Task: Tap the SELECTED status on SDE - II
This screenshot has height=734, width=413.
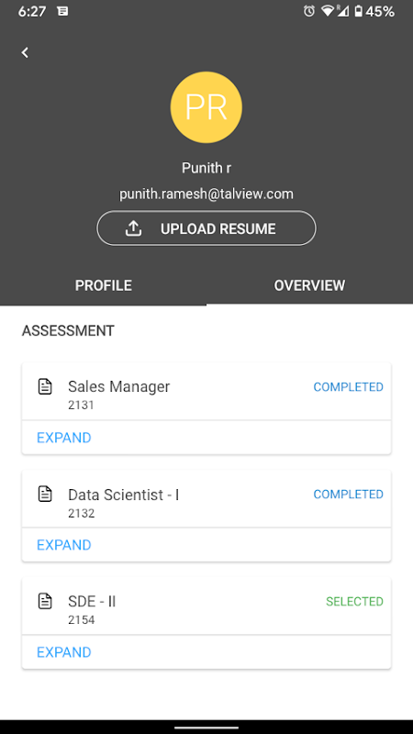Action: [x=354, y=602]
